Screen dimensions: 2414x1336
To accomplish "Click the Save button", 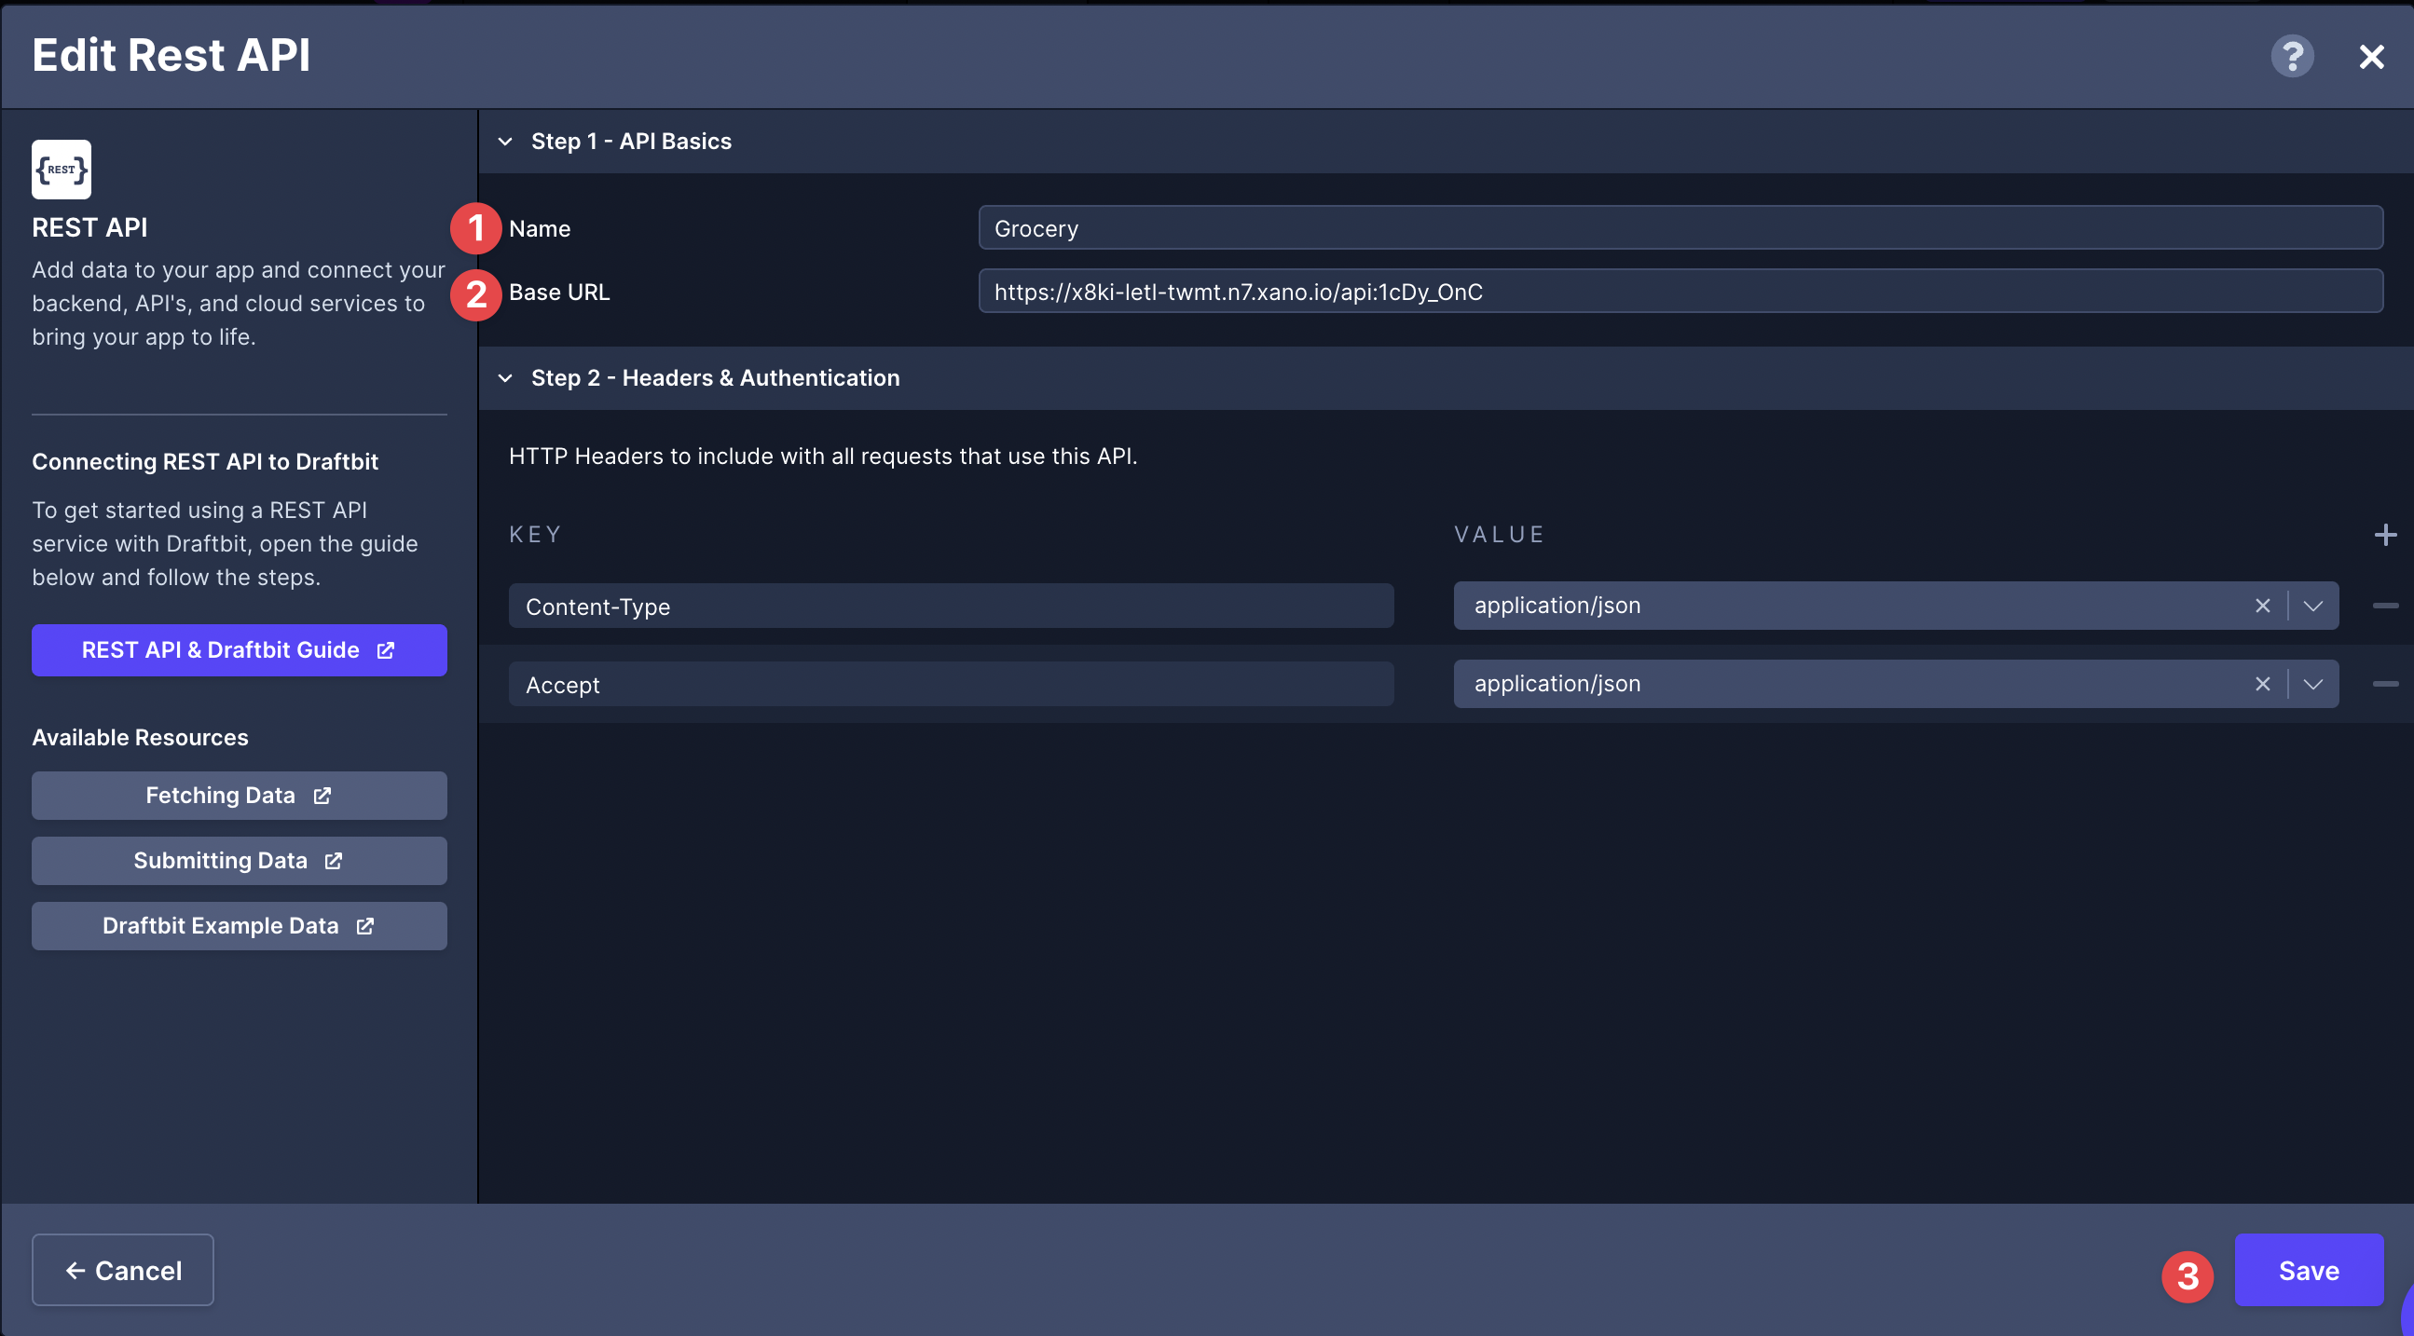I will click(2309, 1271).
